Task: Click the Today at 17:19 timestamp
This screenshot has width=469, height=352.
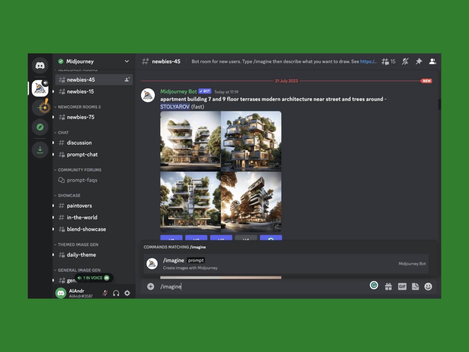Action: (226, 92)
